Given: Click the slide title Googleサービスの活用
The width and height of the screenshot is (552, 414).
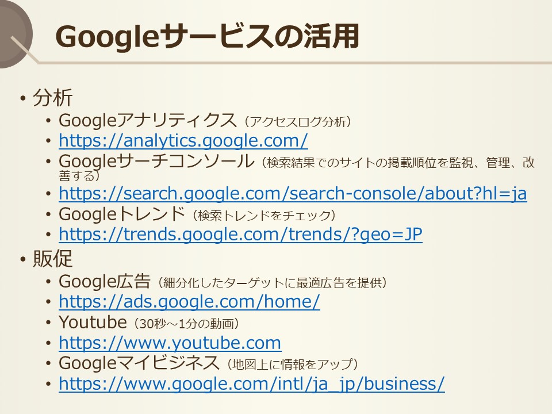Looking at the screenshot, I should (207, 37).
